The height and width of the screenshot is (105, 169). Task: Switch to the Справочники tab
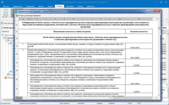click(x=17, y=6)
